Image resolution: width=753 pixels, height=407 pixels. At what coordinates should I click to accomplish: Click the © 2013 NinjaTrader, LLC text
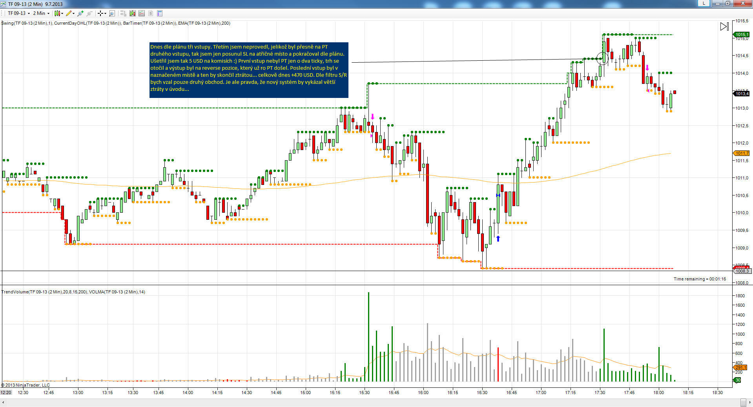pyautogui.click(x=26, y=385)
